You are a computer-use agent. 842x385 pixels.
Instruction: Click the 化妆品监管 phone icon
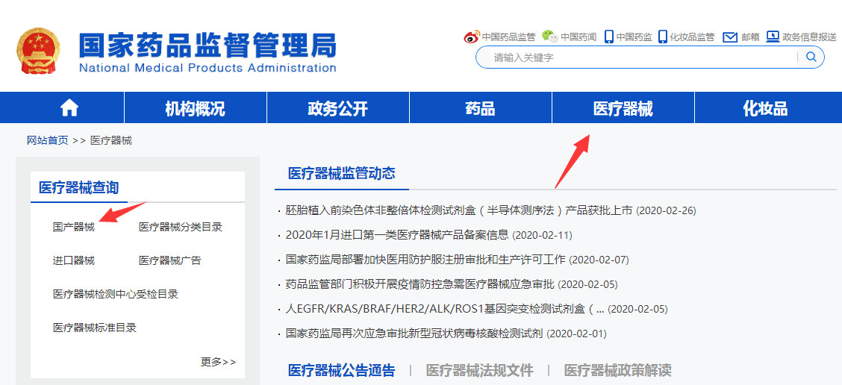click(663, 37)
